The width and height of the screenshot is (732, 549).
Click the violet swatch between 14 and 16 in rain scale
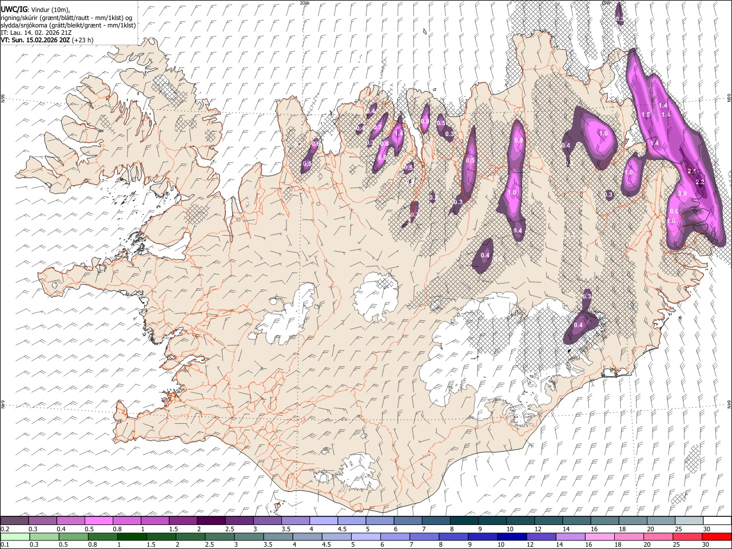[570, 536]
